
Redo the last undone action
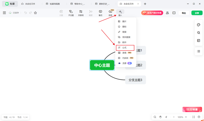coord(30,13)
